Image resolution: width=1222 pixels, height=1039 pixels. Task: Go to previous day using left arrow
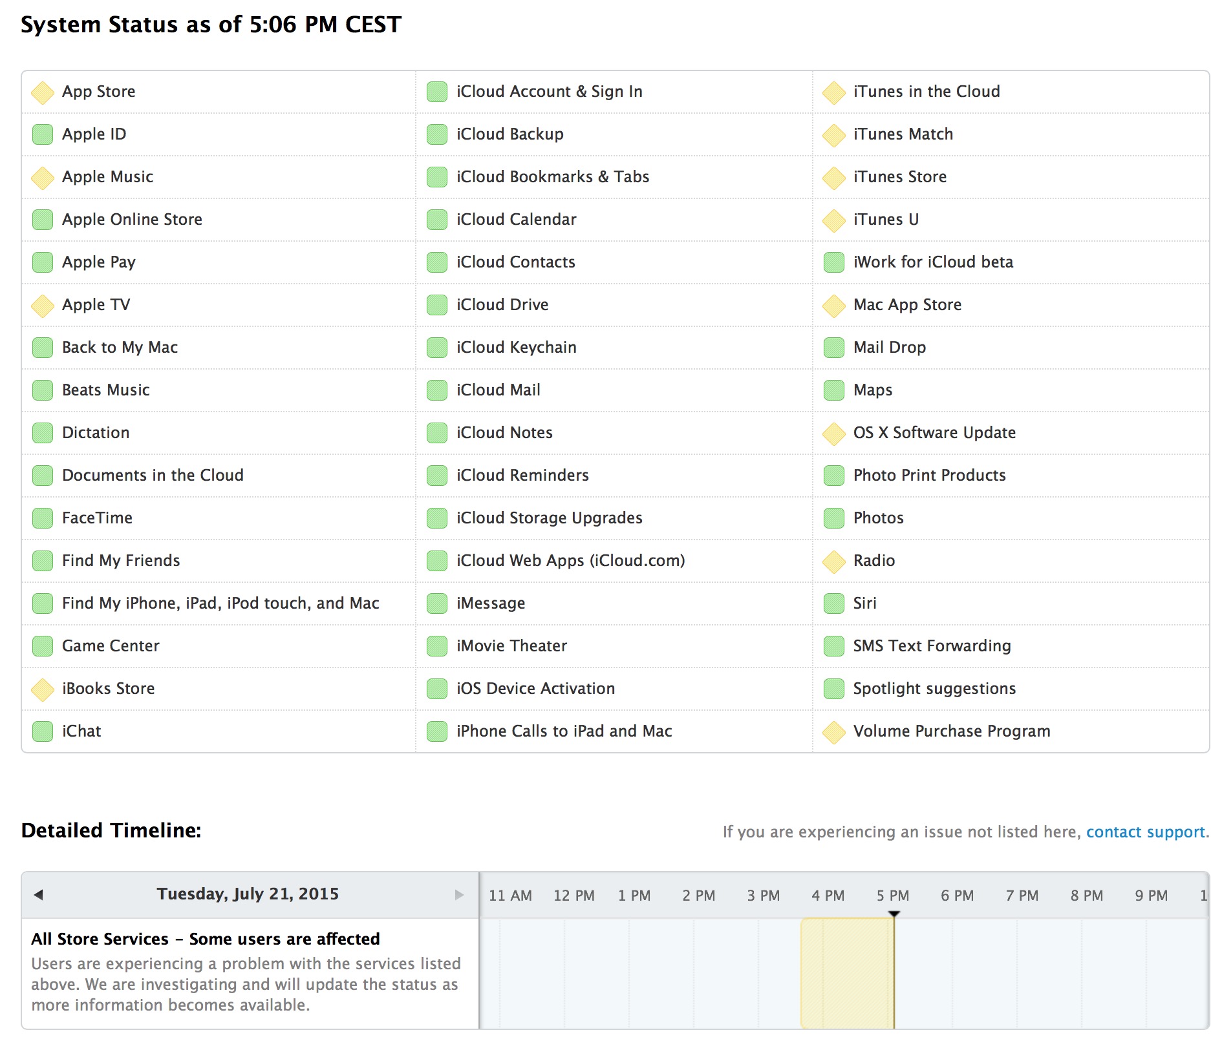39,894
